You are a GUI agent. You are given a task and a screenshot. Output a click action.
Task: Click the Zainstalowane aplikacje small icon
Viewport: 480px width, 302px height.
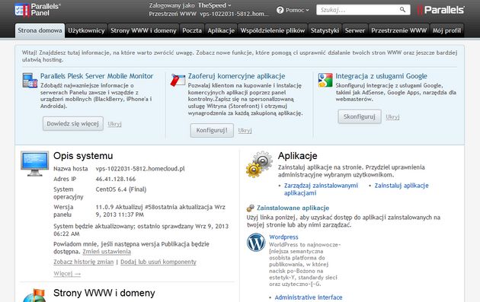click(x=251, y=208)
